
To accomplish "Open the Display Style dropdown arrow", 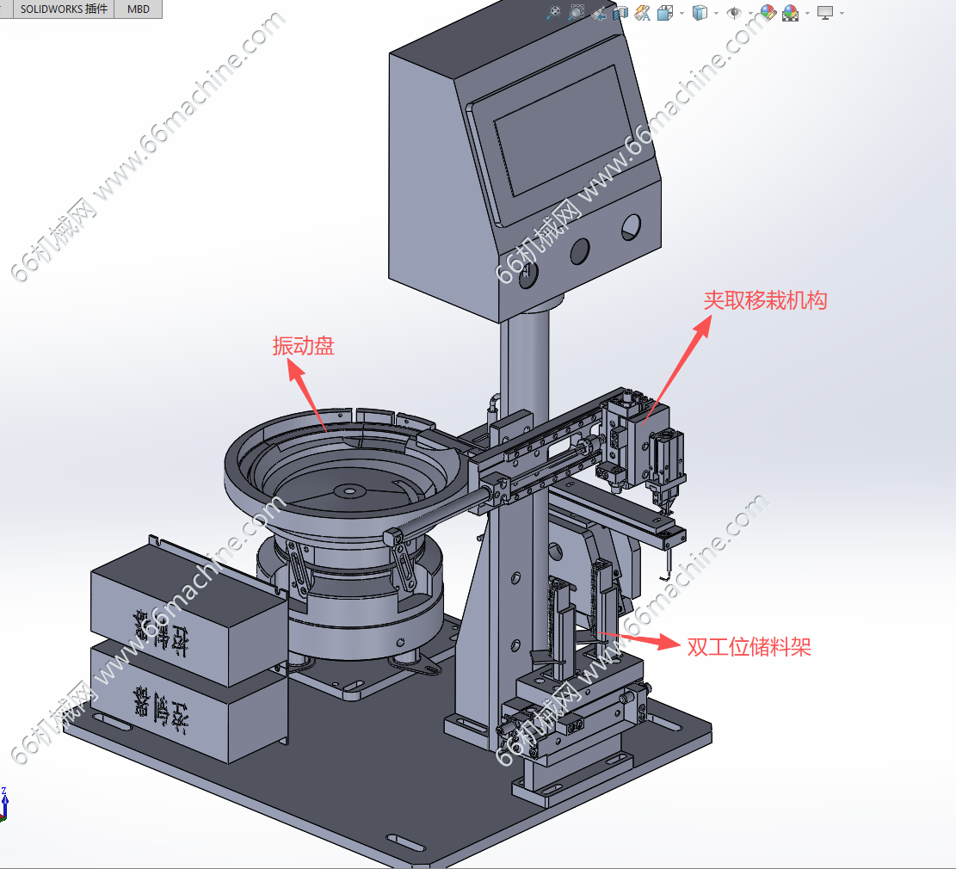I will tap(716, 13).
